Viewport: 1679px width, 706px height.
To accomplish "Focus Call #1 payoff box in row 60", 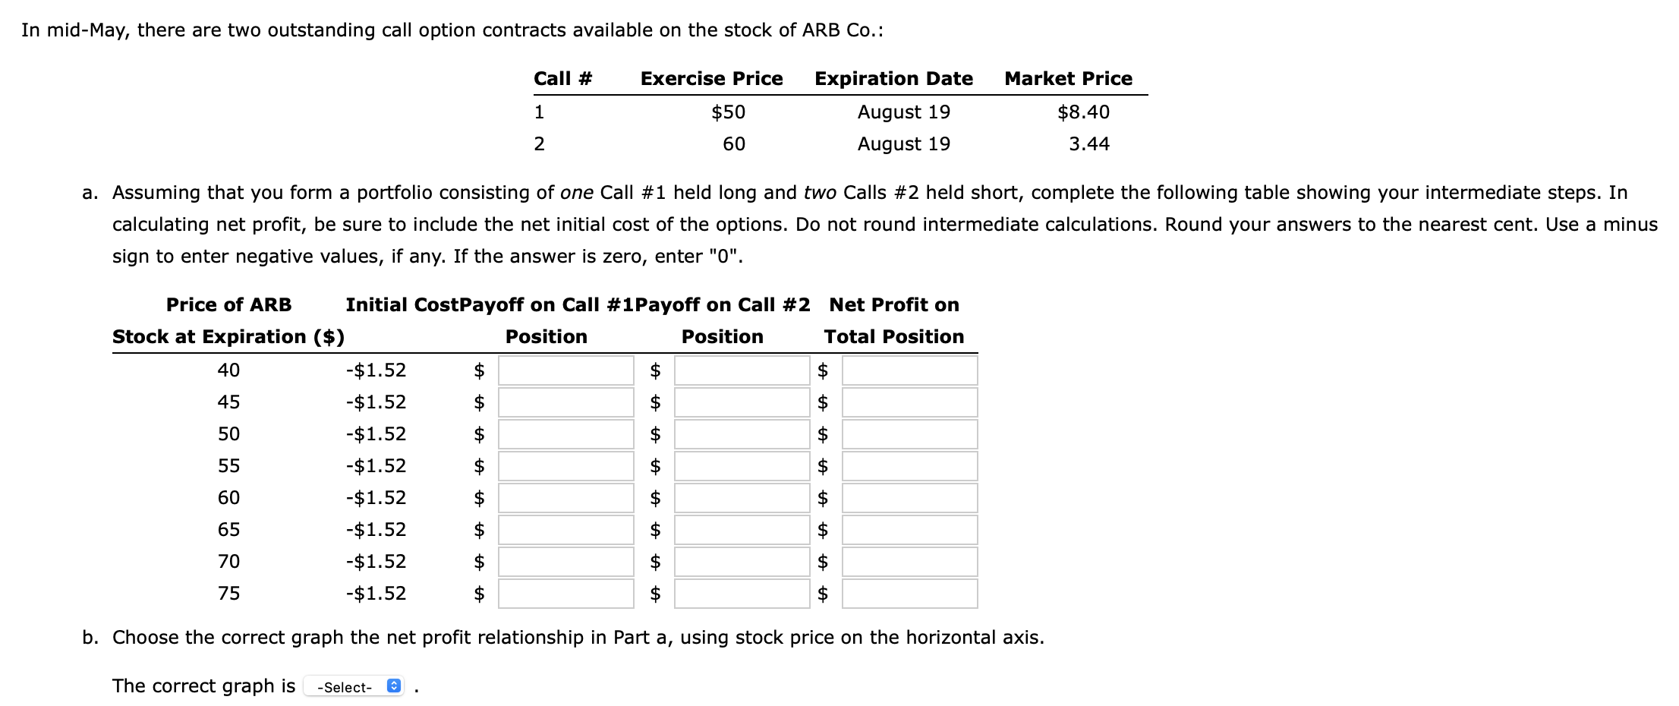I will (x=565, y=498).
